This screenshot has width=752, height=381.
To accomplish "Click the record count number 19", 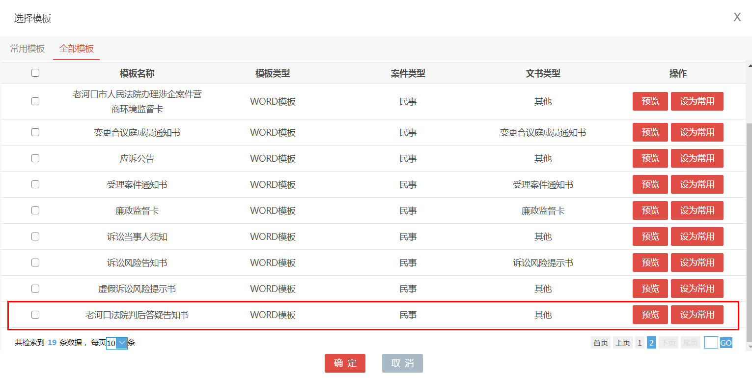I will click(x=52, y=343).
